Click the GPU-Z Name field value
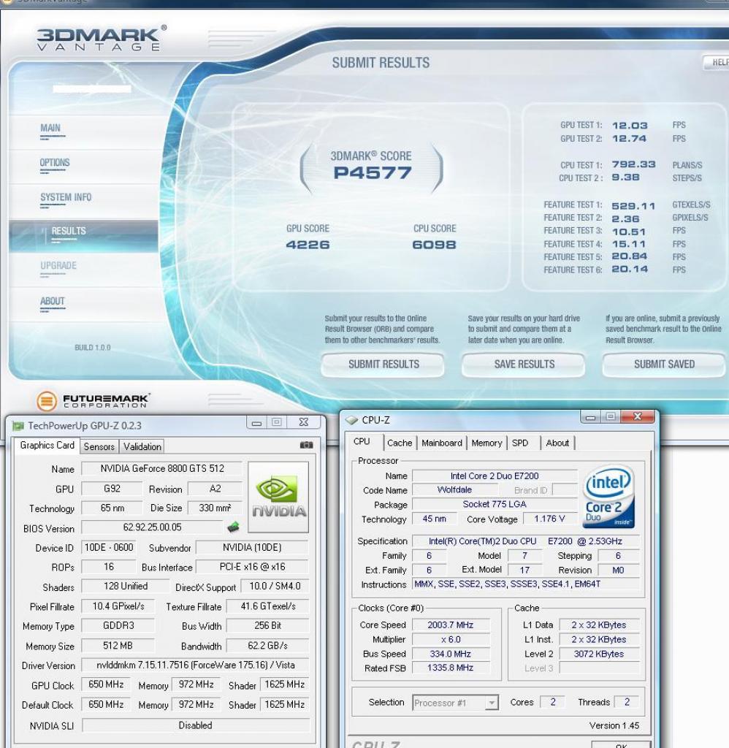The width and height of the screenshot is (729, 748). (161, 469)
